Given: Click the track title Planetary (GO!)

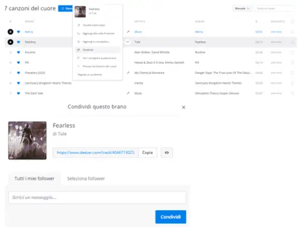Looking at the screenshot, I should tap(35, 73).
